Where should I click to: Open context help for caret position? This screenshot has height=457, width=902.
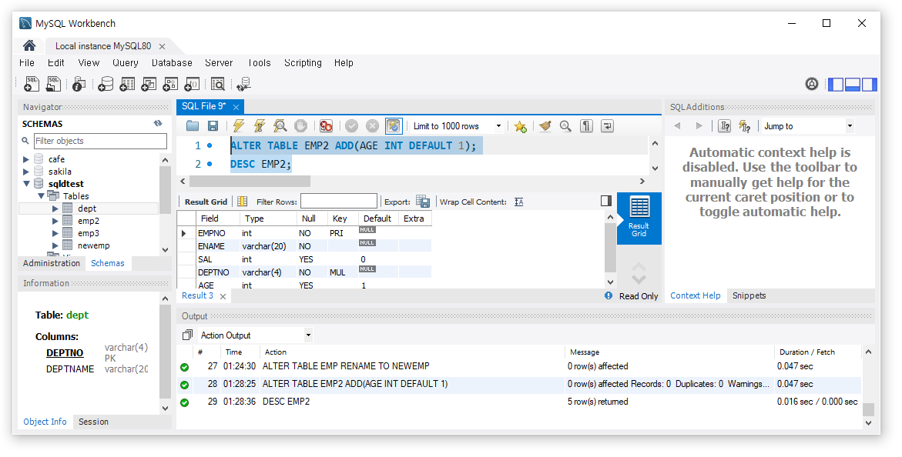[724, 126]
